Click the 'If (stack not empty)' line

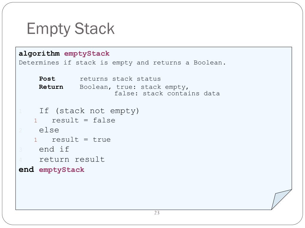coord(89,111)
